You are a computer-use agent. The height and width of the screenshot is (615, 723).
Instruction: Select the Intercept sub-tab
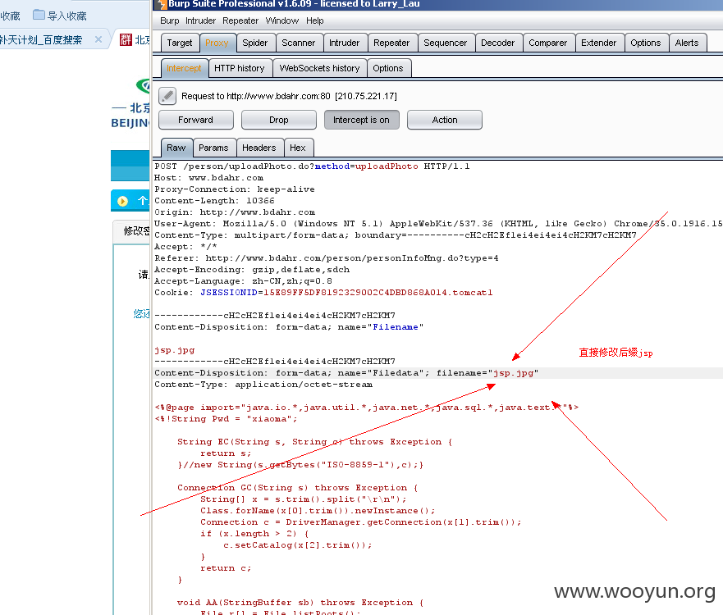(x=184, y=68)
